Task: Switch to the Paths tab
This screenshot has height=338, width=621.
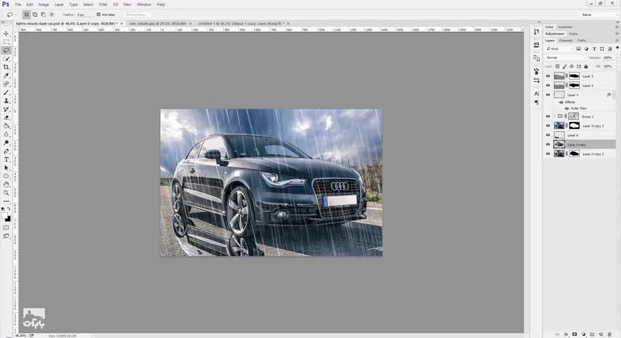Action: pyautogui.click(x=581, y=40)
